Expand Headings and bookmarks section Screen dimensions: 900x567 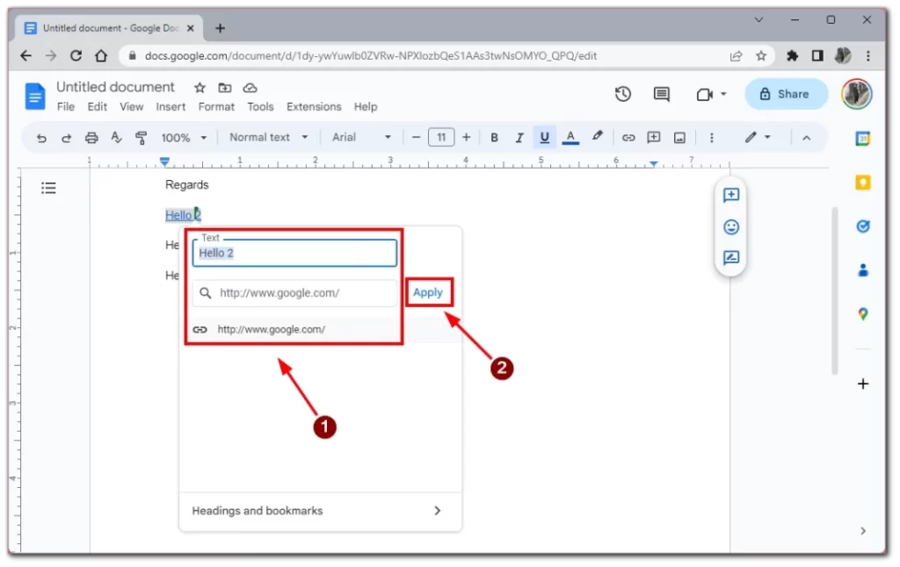click(320, 511)
